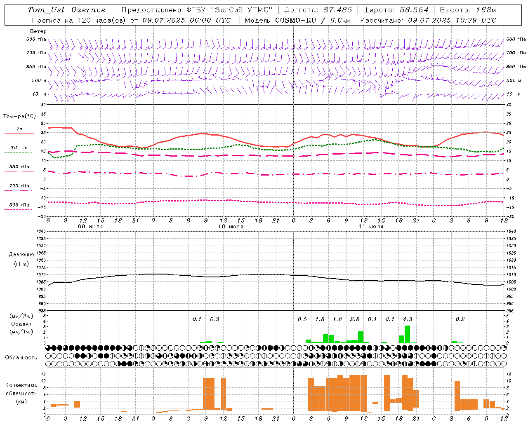Click the latitude value Широта: 58.554
The height and width of the screenshot is (422, 528).
(x=396, y=10)
